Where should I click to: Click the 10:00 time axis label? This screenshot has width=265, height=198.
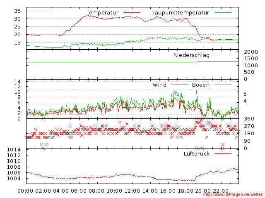point(114,191)
